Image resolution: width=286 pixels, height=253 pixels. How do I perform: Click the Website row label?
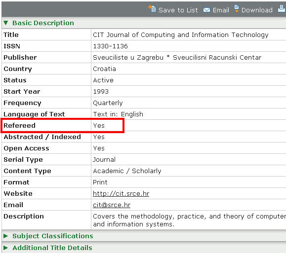point(18,193)
